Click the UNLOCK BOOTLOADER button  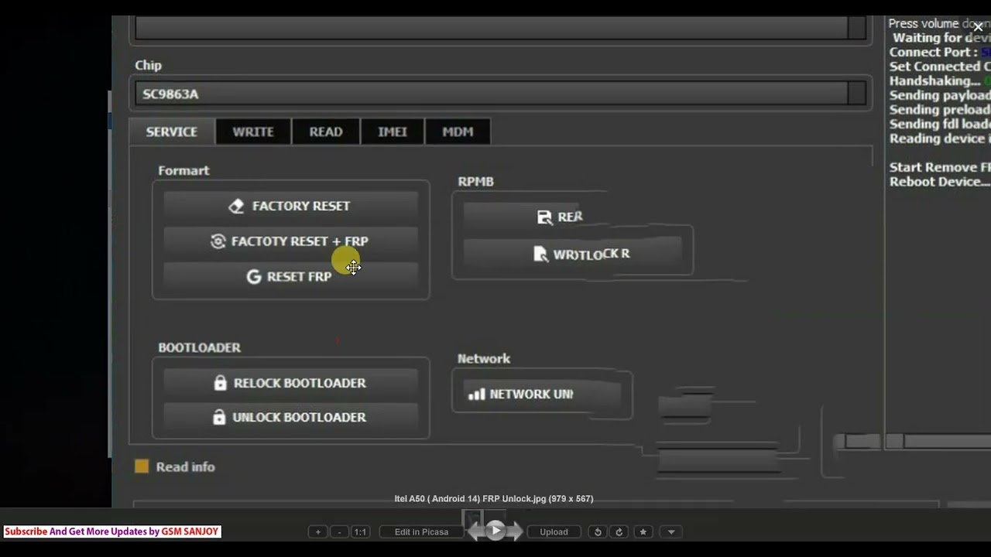coord(290,417)
